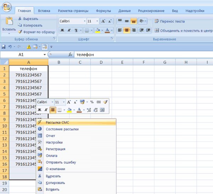
Task: Choose Состояние рассылки in context menu
Action: tap(76, 129)
